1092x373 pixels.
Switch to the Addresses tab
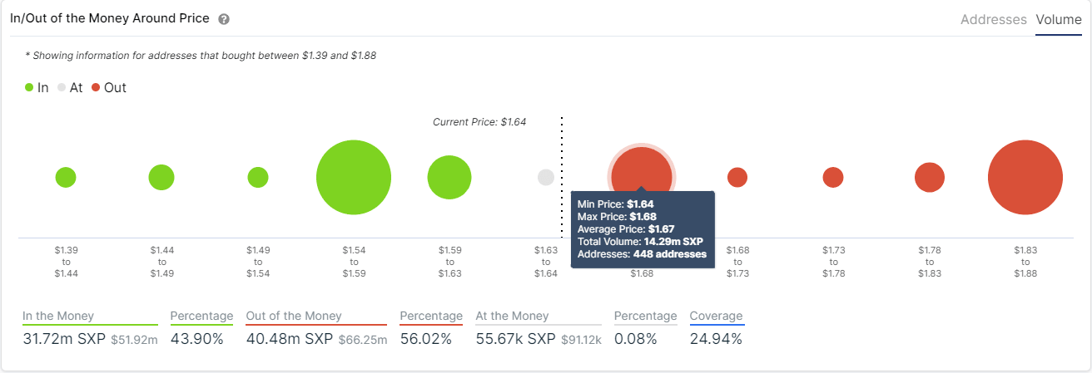(993, 19)
